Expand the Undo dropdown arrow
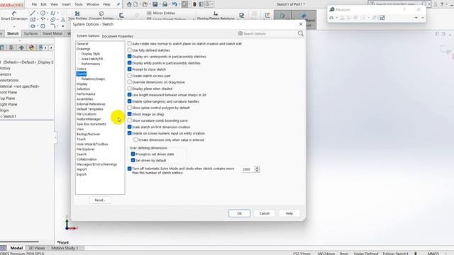Viewport: 454px width, 255px height. (179, 5)
